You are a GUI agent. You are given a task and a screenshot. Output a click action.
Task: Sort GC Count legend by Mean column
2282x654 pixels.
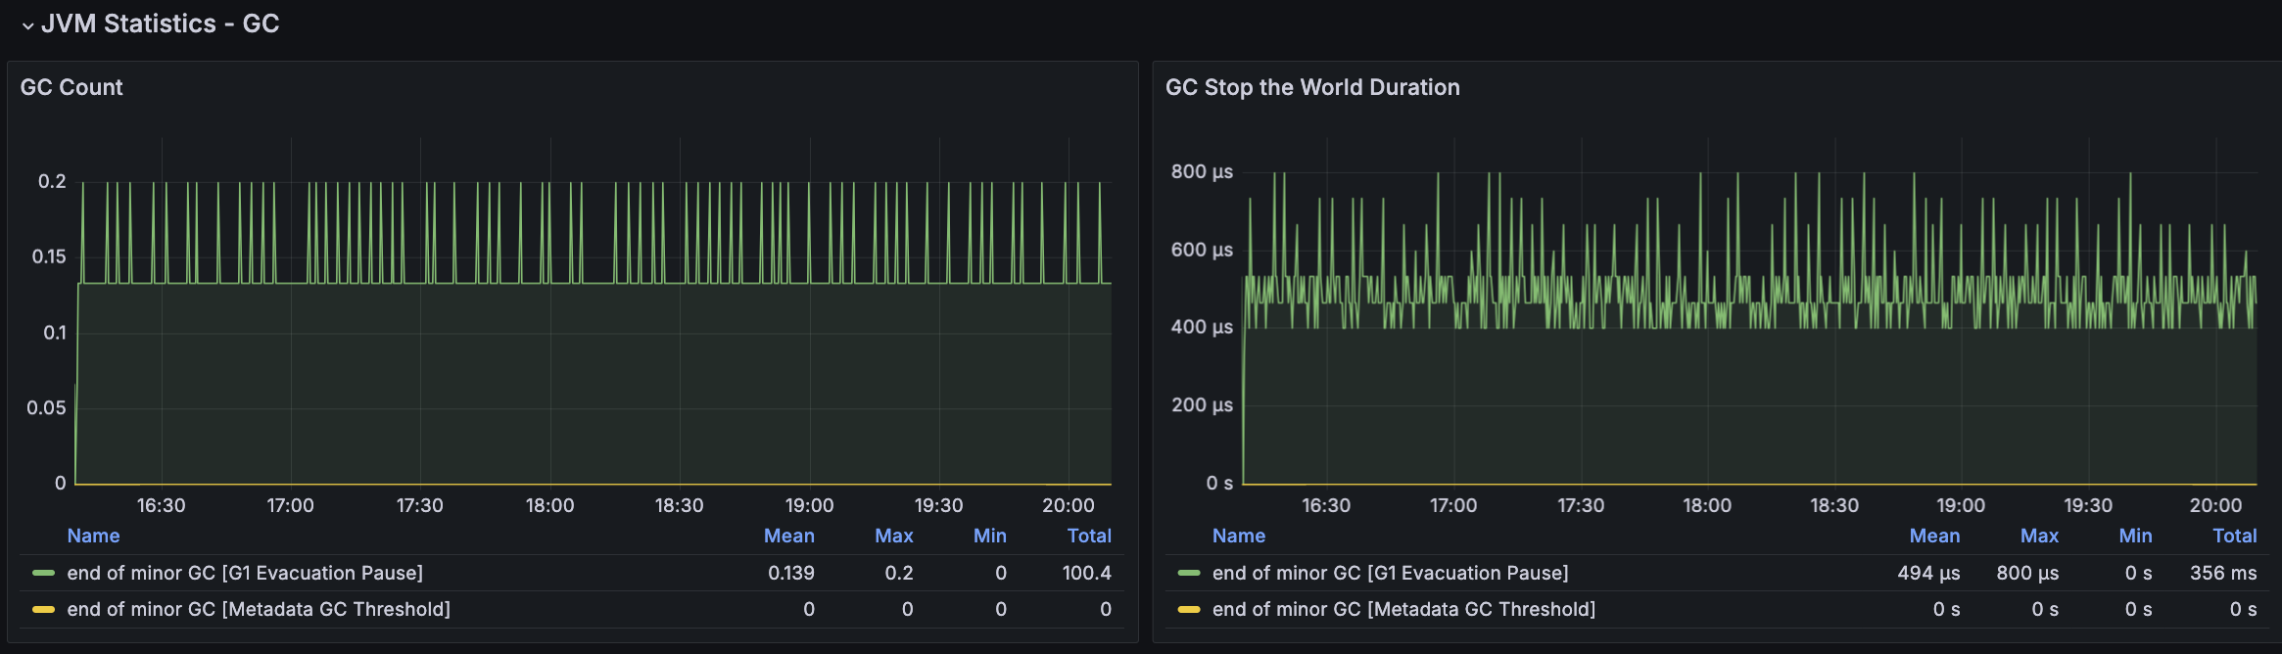click(789, 536)
